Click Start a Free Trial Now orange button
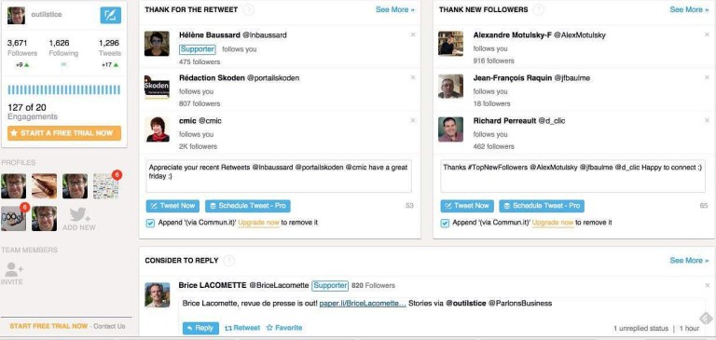 pyautogui.click(x=64, y=133)
